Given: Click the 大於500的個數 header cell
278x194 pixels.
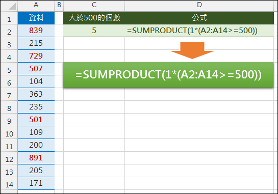Looking at the screenshot, I should coord(94,18).
